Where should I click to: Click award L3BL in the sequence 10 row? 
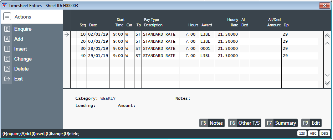[205, 34]
